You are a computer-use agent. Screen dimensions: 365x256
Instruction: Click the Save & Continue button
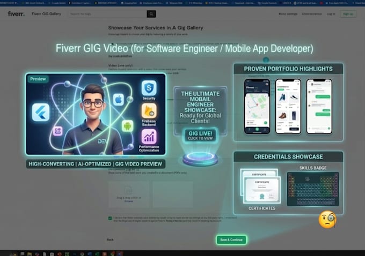pyautogui.click(x=231, y=240)
